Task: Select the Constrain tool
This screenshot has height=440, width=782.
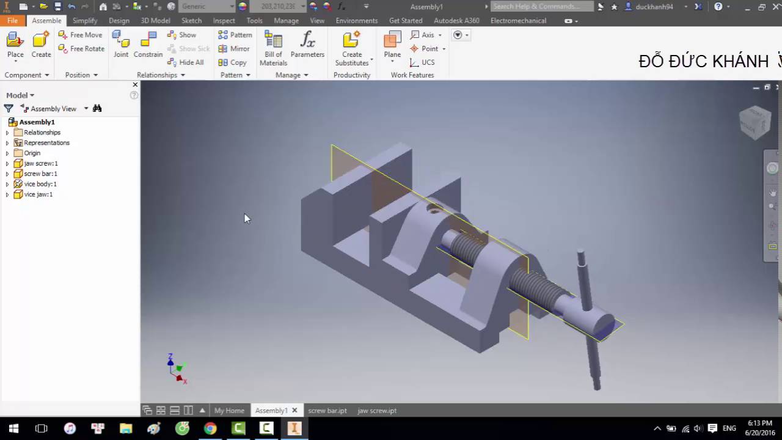Action: pyautogui.click(x=148, y=45)
